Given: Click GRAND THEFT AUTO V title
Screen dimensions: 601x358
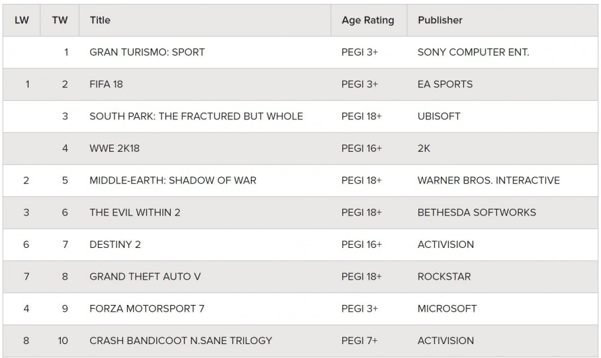Looking at the screenshot, I should (145, 276).
